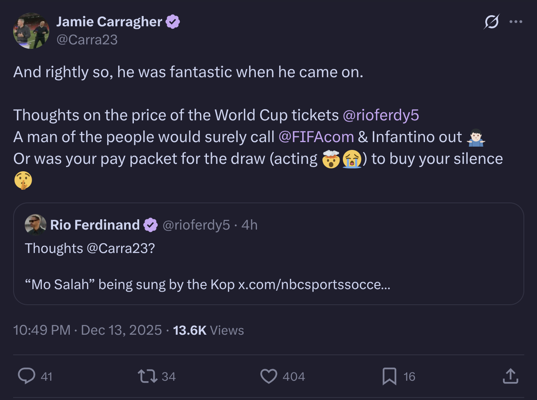
Task: Click Rio Ferdinand's verified badge
Action: point(150,225)
